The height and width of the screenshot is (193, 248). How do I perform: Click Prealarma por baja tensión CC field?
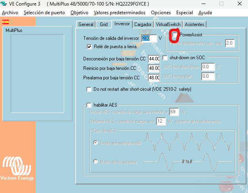pos(154,78)
